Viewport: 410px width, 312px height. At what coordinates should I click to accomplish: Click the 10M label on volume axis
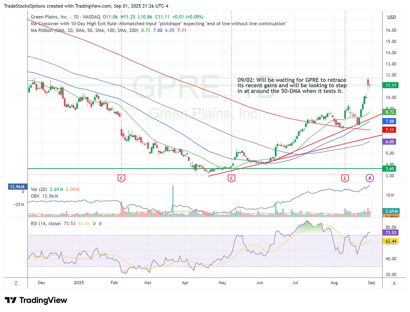point(390,195)
